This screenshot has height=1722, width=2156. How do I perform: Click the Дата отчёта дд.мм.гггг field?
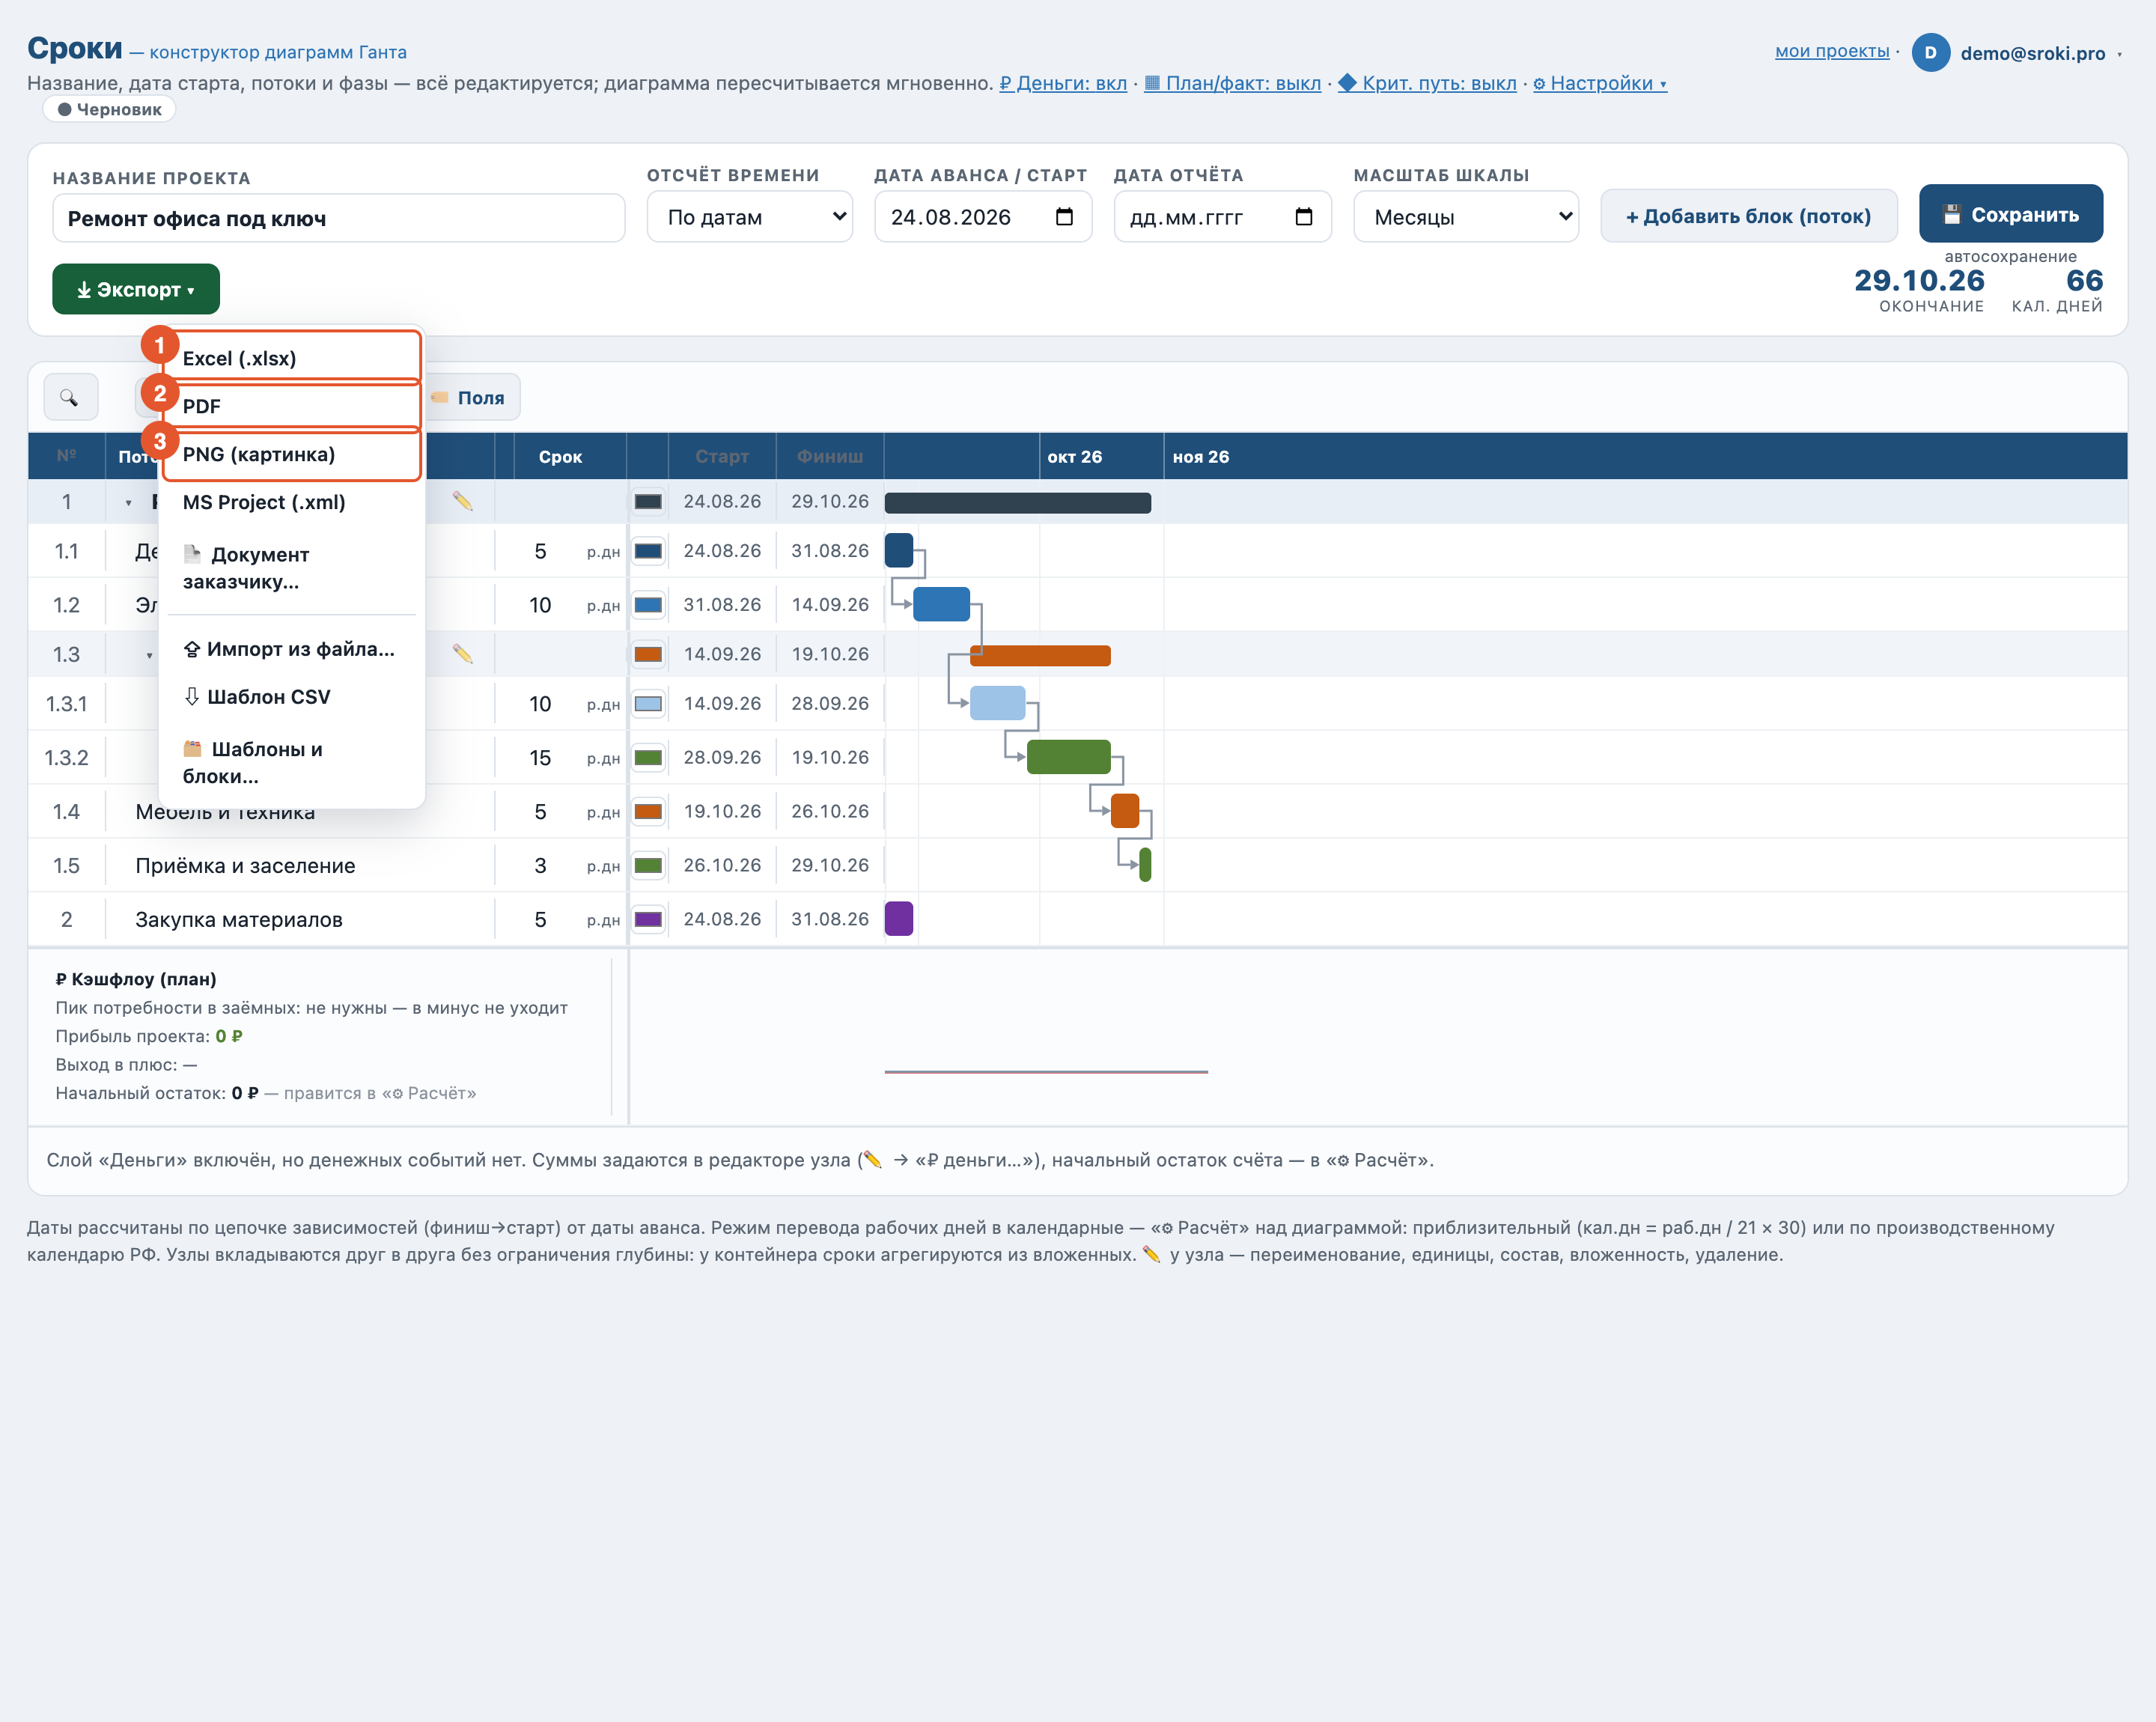click(x=1222, y=217)
